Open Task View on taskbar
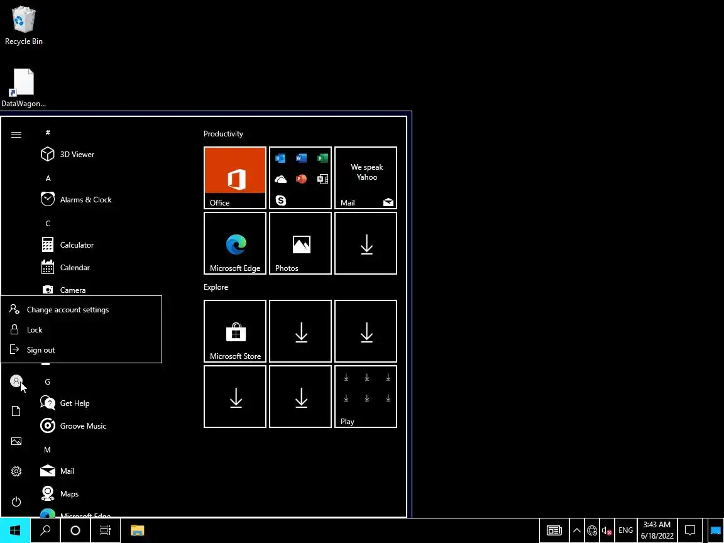Image resolution: width=724 pixels, height=543 pixels. pos(106,530)
